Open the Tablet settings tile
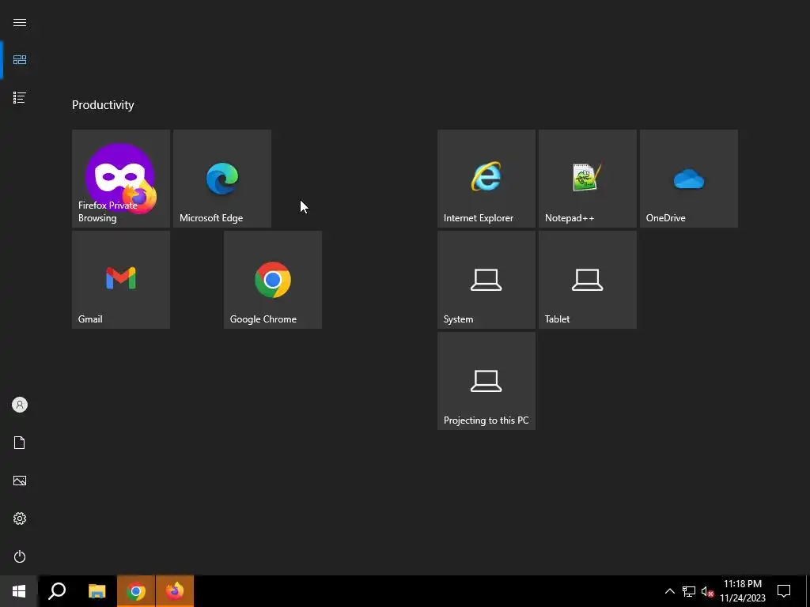 click(x=588, y=279)
